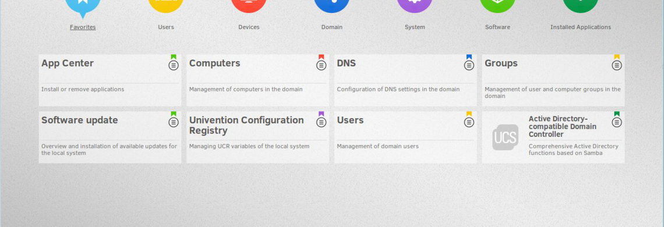This screenshot has height=227, width=664.
Task: Click the purple bookmark ribbon on Configuration Registry
Action: pyautogui.click(x=322, y=114)
